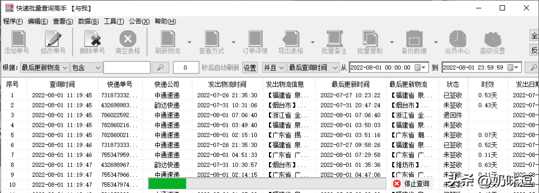Sort by the 状态 column header

[452, 84]
